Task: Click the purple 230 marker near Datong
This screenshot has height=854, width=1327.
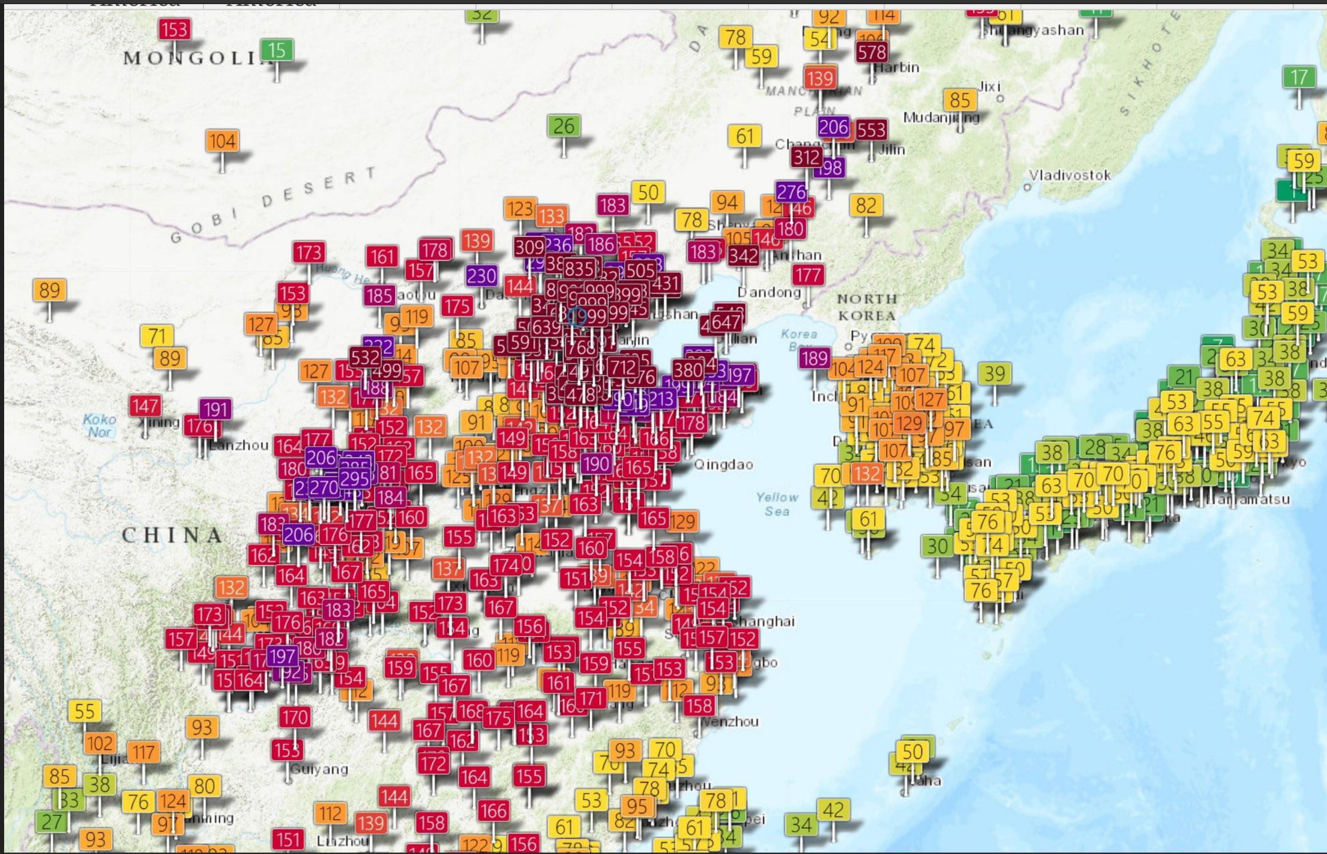Action: pyautogui.click(x=481, y=276)
